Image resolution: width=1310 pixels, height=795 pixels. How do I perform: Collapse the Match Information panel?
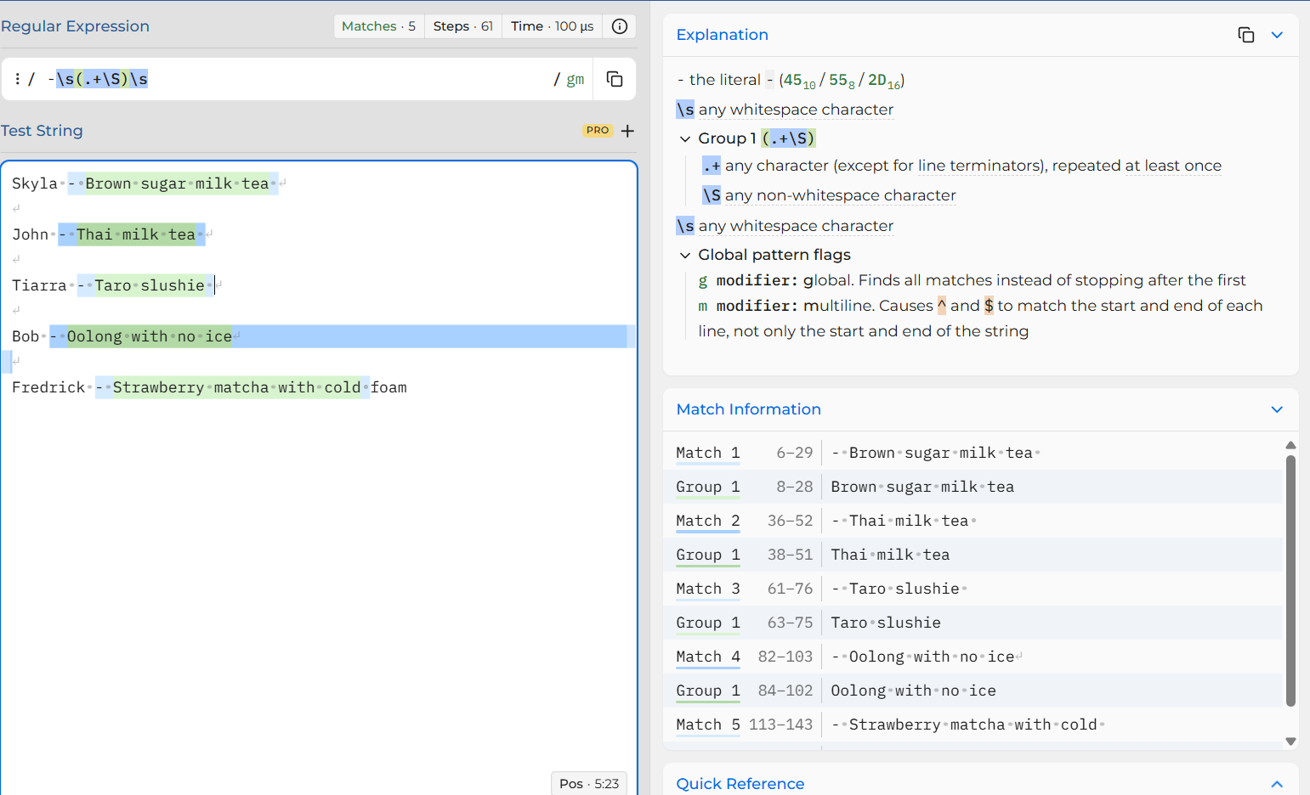pyautogui.click(x=1277, y=409)
